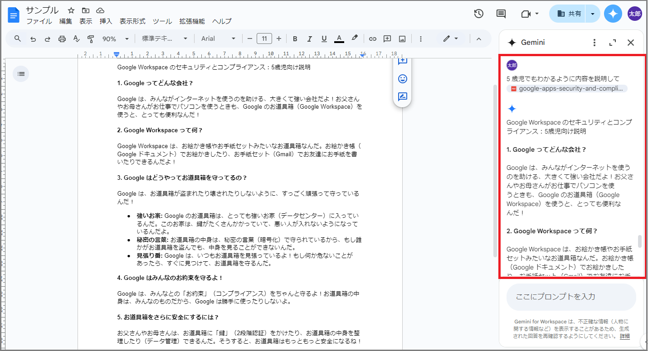Click heading 4. Google はみんなのお約束を守るよ！
This screenshot has height=351, width=648.
(x=170, y=278)
